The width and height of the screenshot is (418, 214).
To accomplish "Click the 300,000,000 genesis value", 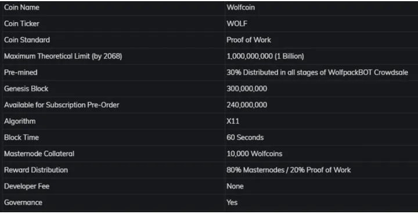I will 247,89.
